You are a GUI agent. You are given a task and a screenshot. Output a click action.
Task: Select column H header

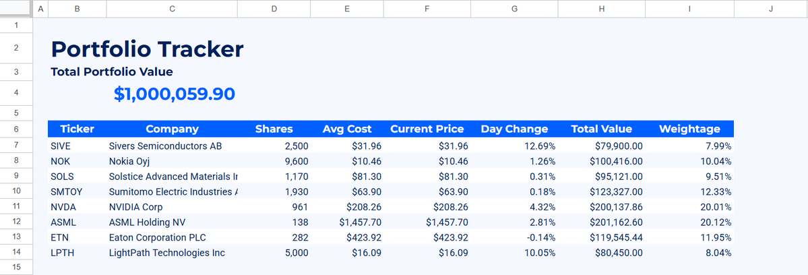tap(601, 9)
